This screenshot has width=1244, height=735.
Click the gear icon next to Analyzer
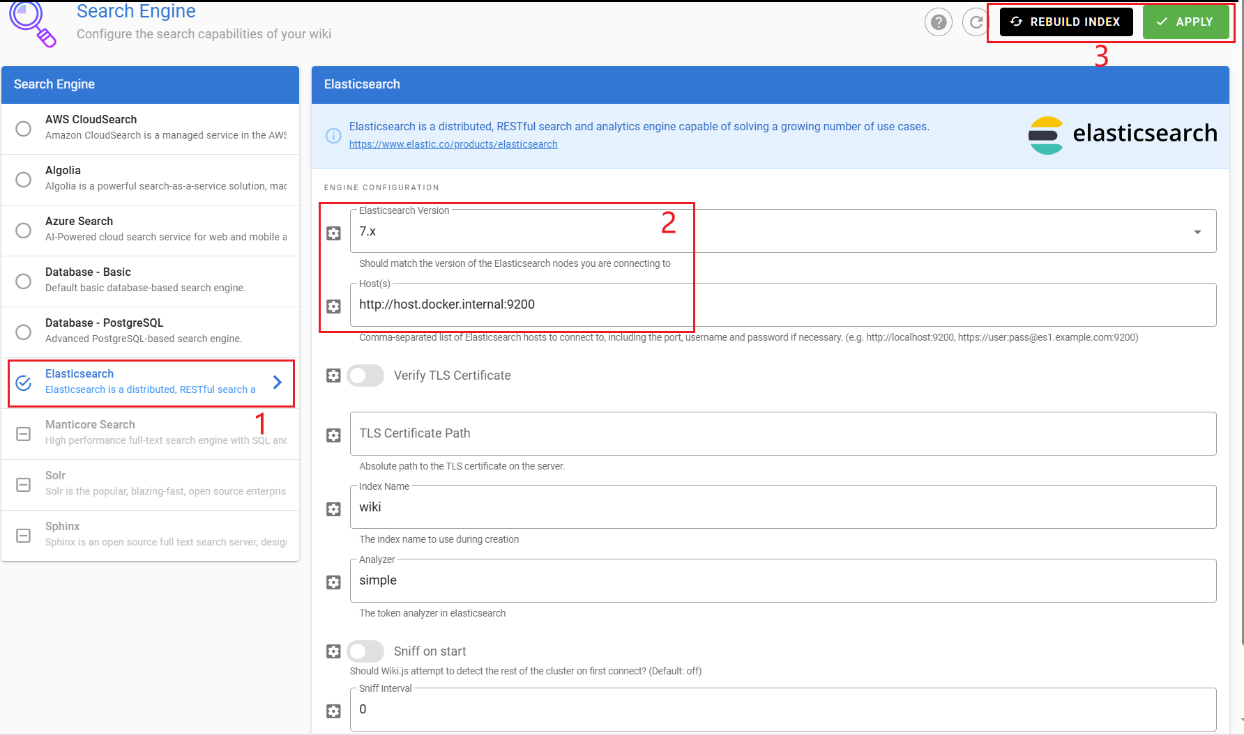[x=333, y=582]
